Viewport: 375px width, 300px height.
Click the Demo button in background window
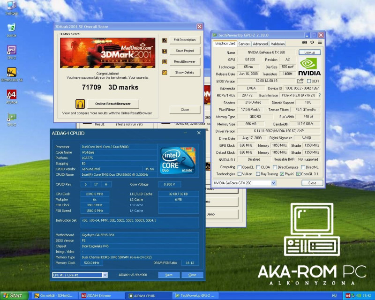coord(221,214)
